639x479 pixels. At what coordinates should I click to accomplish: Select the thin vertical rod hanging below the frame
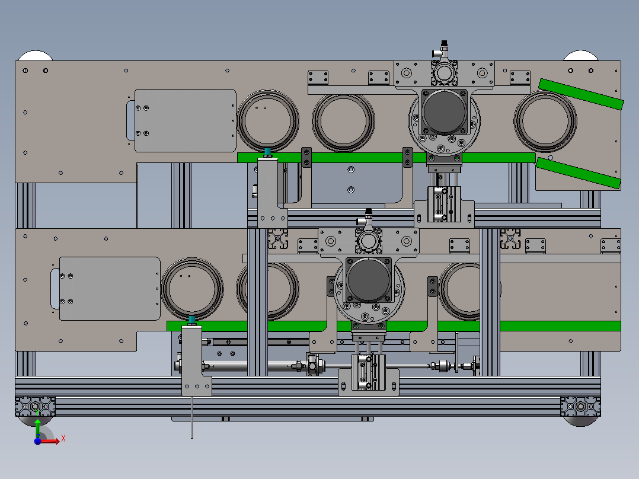click(x=192, y=417)
